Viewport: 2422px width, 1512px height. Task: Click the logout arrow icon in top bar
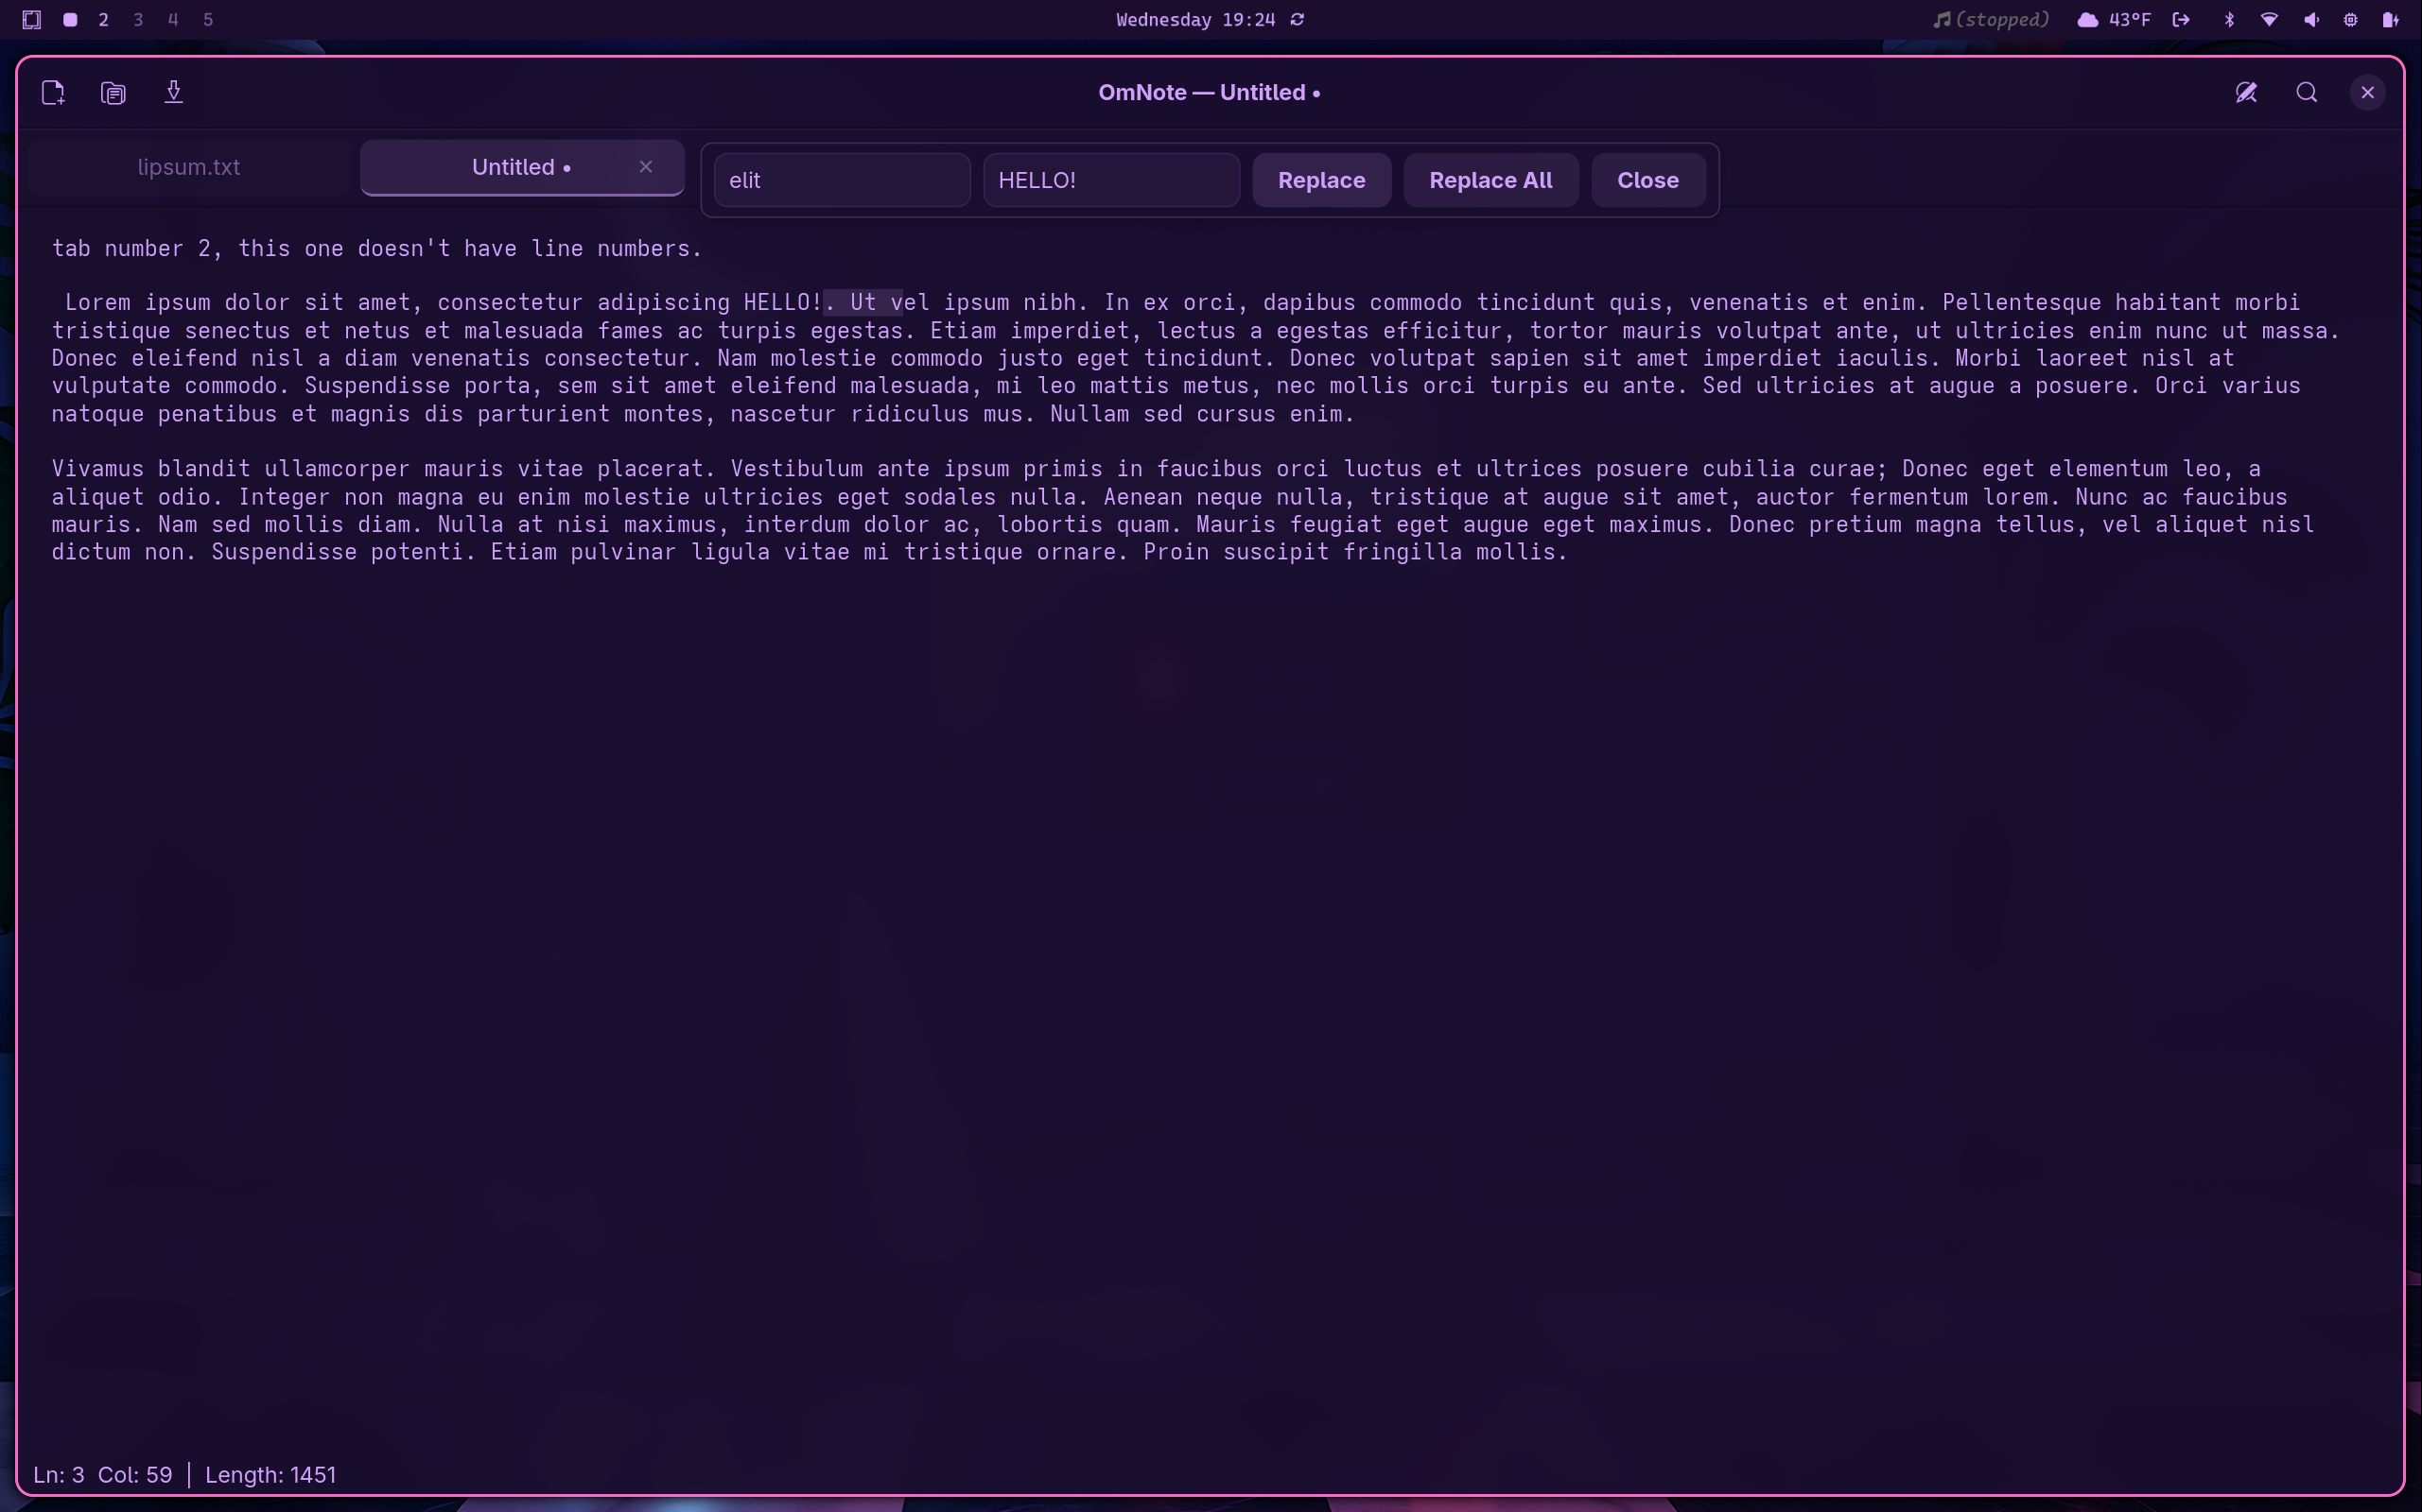pyautogui.click(x=2181, y=20)
